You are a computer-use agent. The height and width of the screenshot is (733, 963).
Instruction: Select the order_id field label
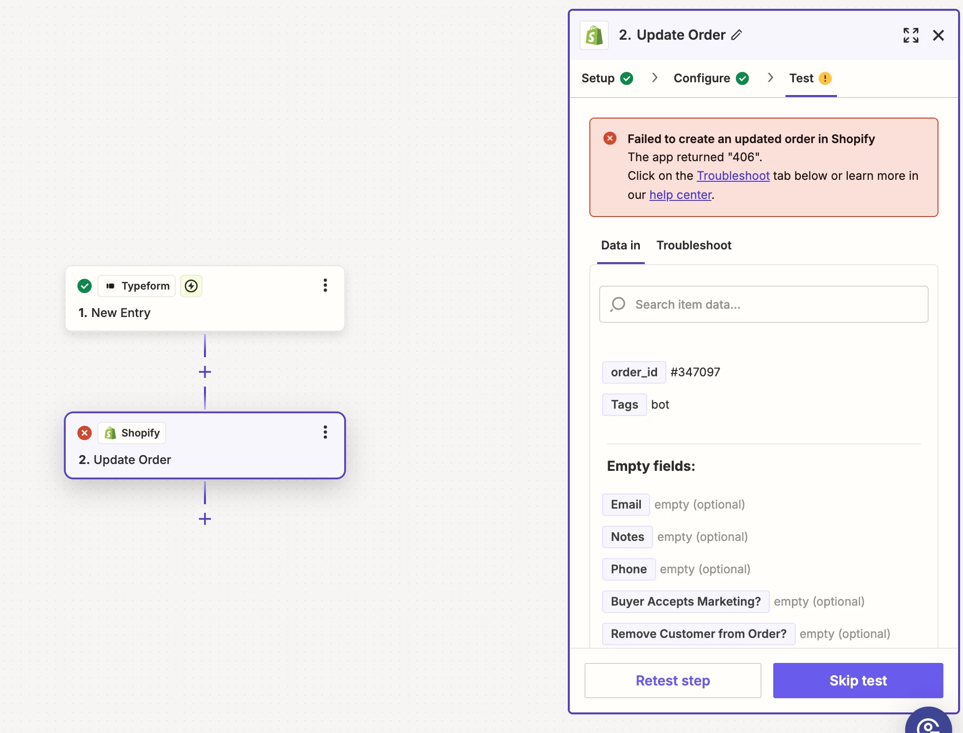(634, 372)
